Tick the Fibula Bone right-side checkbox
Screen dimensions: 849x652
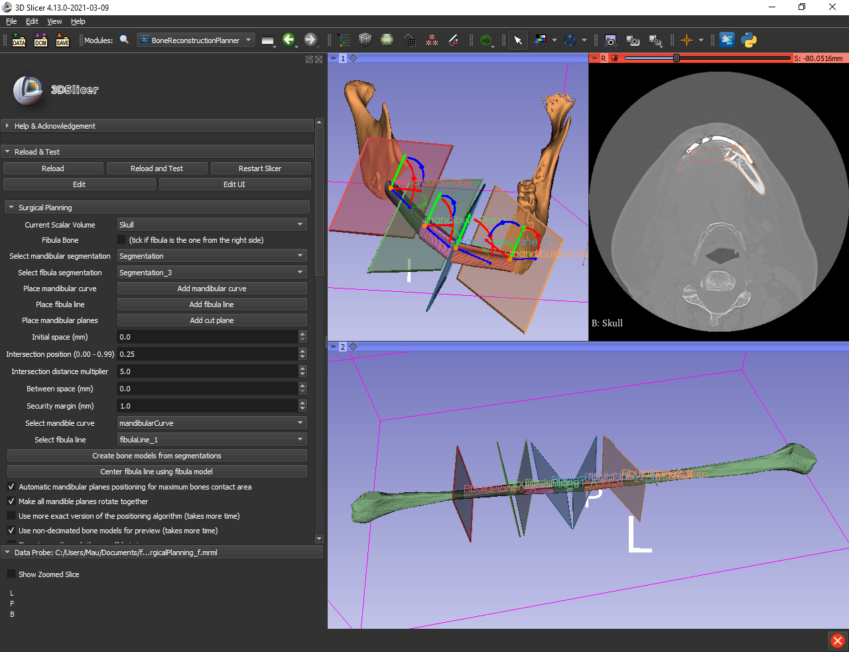[x=121, y=240]
